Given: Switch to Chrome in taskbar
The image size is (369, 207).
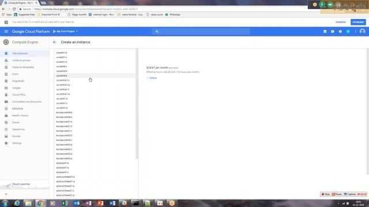Looking at the screenshot, I should pos(40,203).
